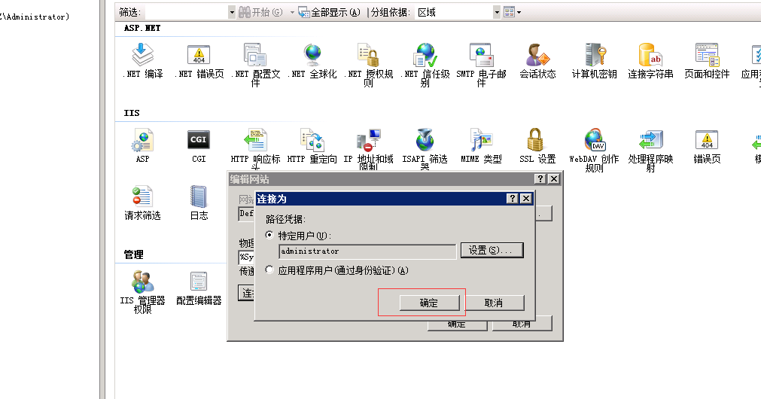Open the 会话状态 icon
761x399 pixels.
pyautogui.click(x=537, y=54)
